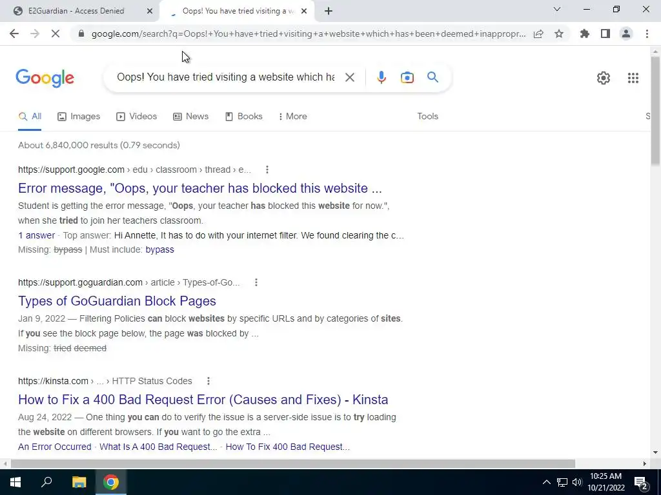Viewport: 661px width, 495px height.
Task: Click the vertical scrollbar thumb
Action: pyautogui.click(x=656, y=110)
